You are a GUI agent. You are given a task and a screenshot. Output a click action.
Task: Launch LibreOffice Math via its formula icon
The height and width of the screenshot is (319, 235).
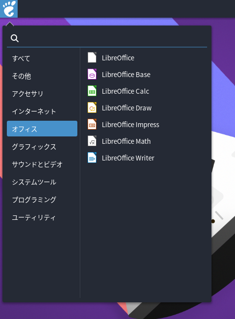(92, 141)
